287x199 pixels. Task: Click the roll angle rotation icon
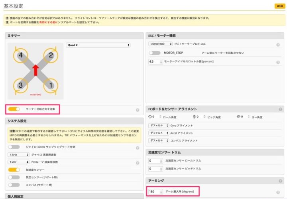(150, 117)
